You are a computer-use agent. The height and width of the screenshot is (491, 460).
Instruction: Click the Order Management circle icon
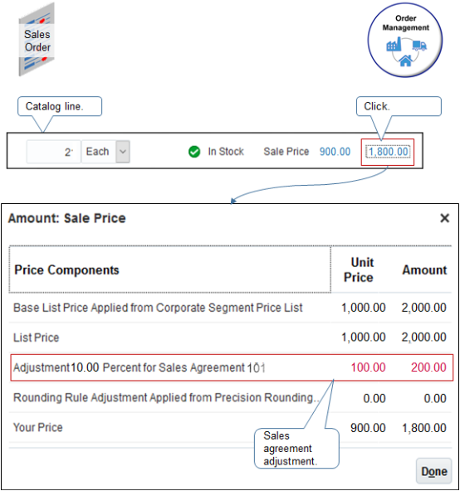point(405,40)
